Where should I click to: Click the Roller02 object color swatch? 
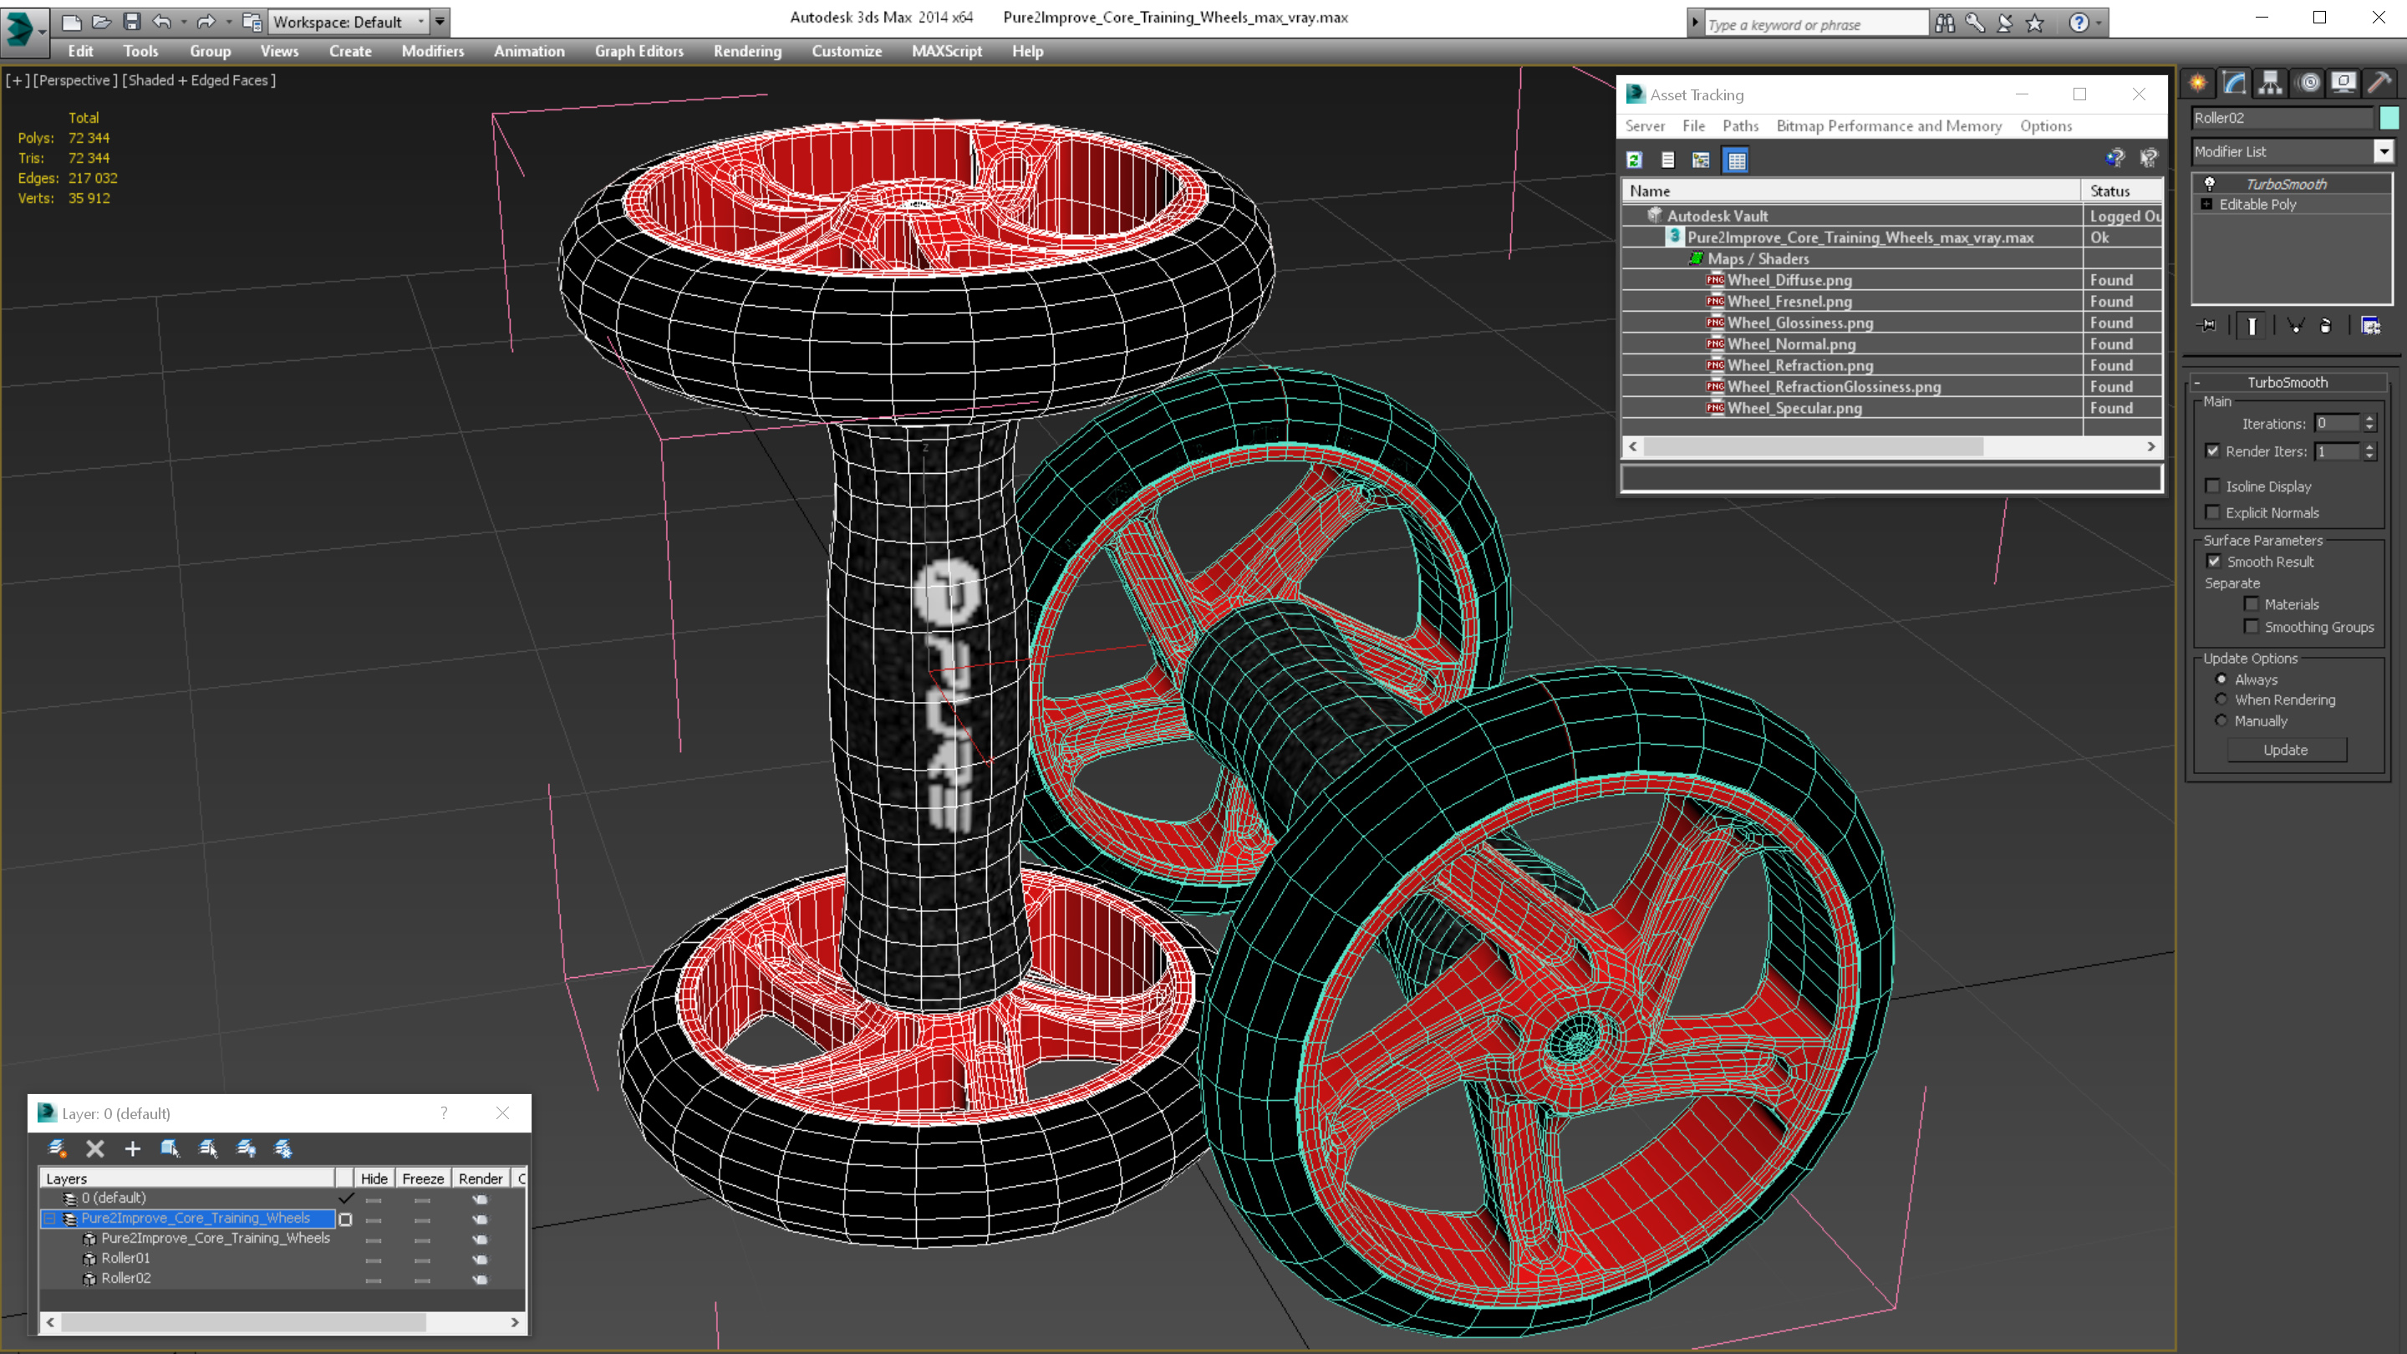(x=2389, y=118)
